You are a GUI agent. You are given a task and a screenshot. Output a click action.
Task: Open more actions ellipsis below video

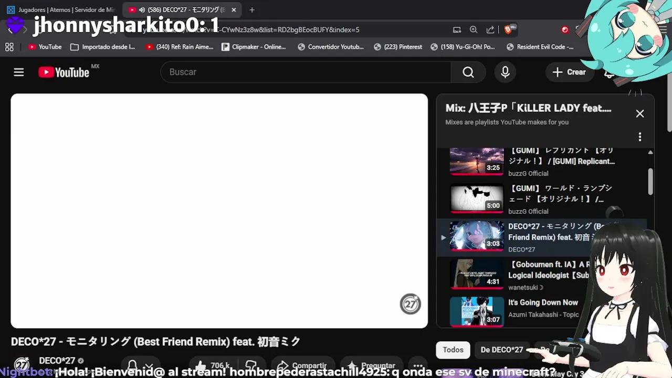point(418,366)
